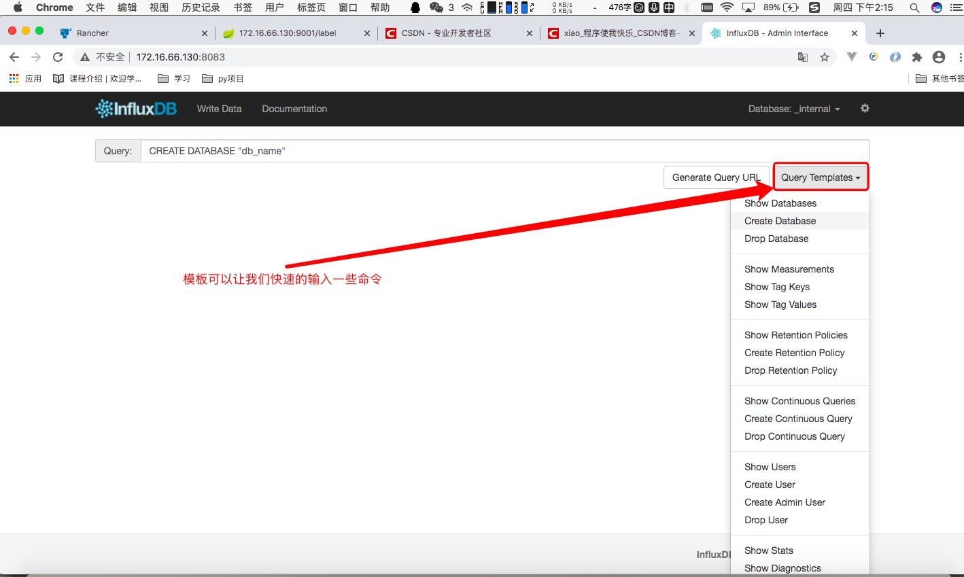
Task: Select Create Continuous Query template
Action: pos(800,419)
